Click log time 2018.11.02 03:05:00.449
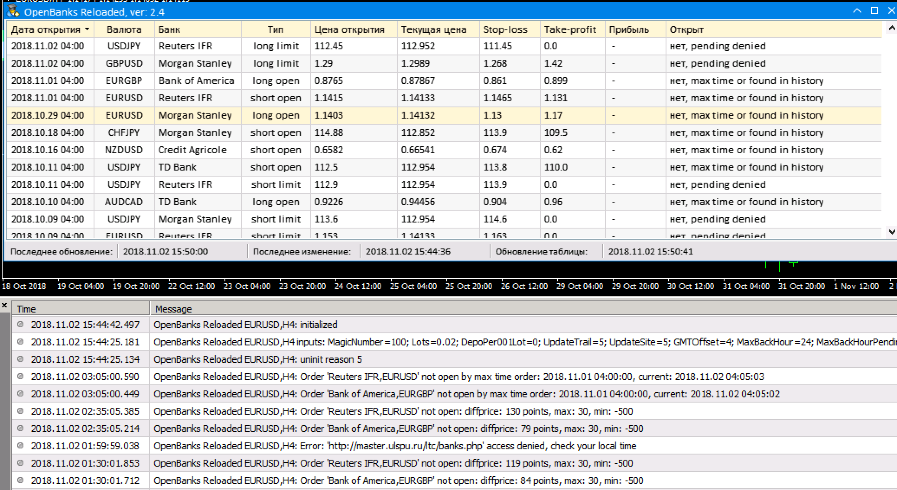The height and width of the screenshot is (490, 897). (85, 394)
